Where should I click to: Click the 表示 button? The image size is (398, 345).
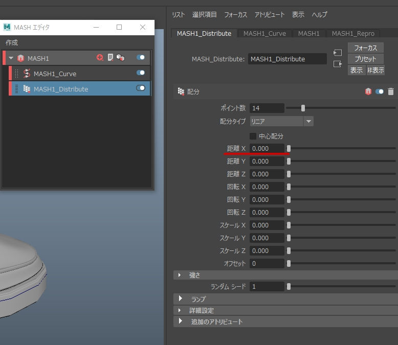[x=357, y=70]
